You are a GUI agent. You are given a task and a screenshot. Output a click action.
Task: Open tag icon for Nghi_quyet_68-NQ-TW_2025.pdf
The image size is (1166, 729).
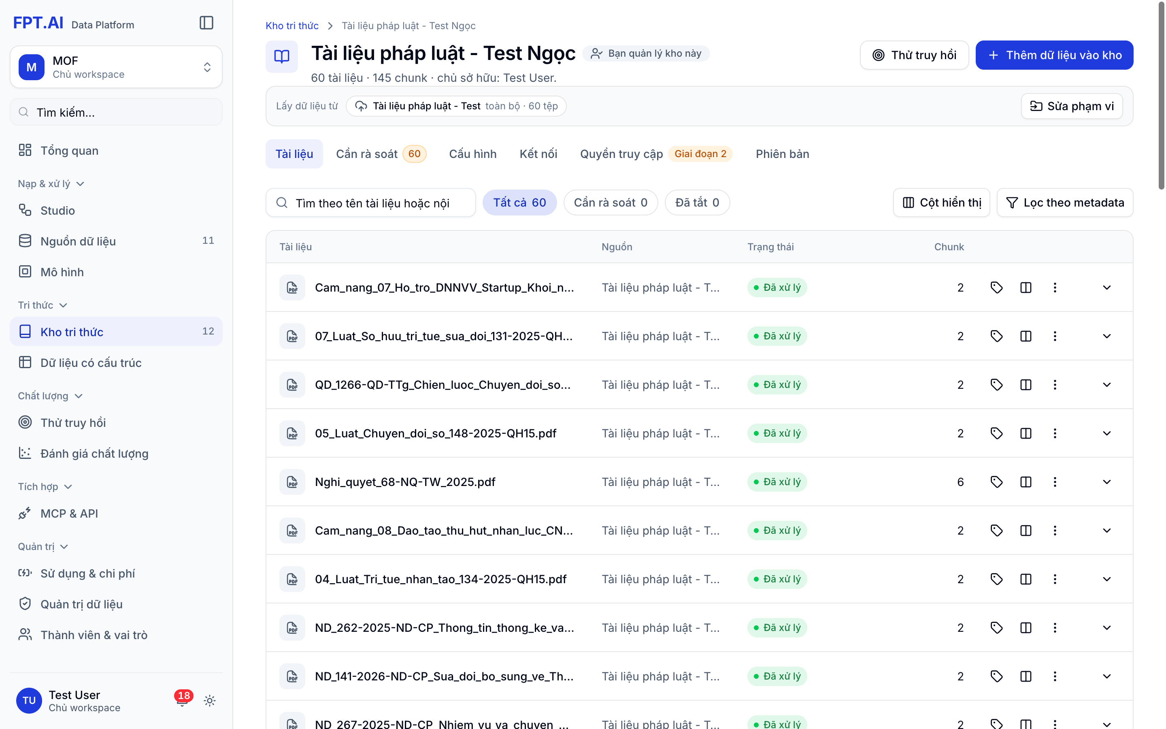tap(996, 482)
